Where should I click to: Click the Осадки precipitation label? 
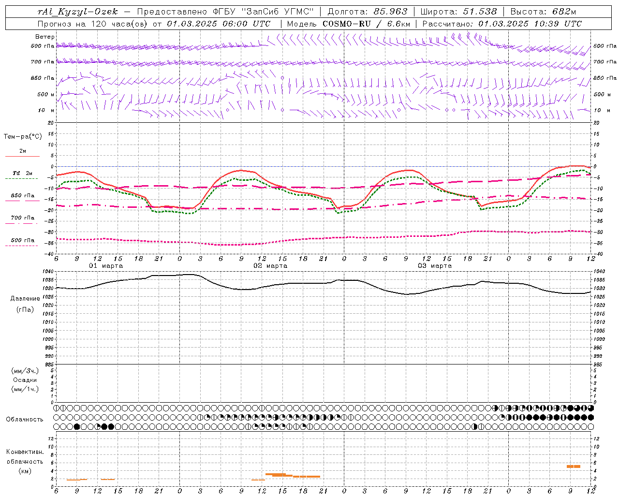coord(25,380)
